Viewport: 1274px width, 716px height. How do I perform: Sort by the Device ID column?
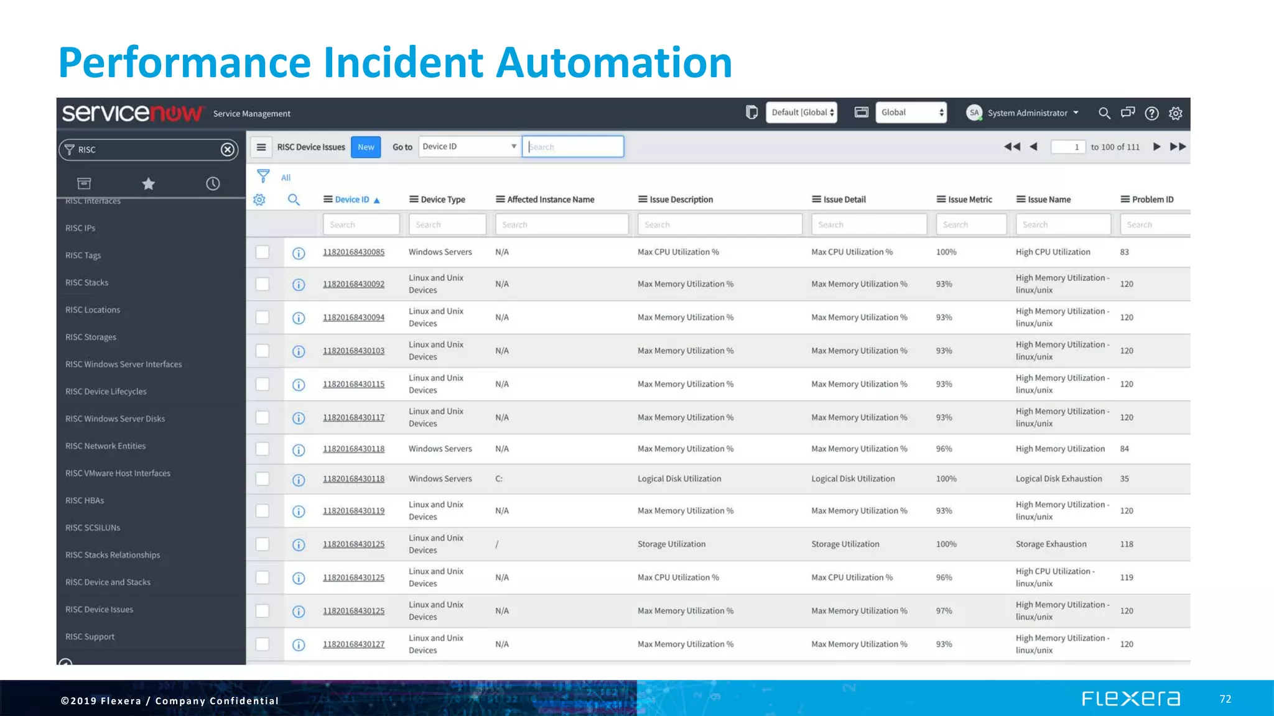coord(352,200)
